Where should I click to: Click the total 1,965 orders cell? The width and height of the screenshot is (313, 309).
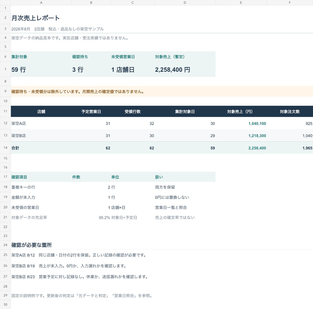tap(290, 148)
